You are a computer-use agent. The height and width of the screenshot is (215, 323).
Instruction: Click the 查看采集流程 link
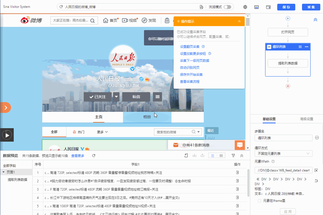[190, 81]
